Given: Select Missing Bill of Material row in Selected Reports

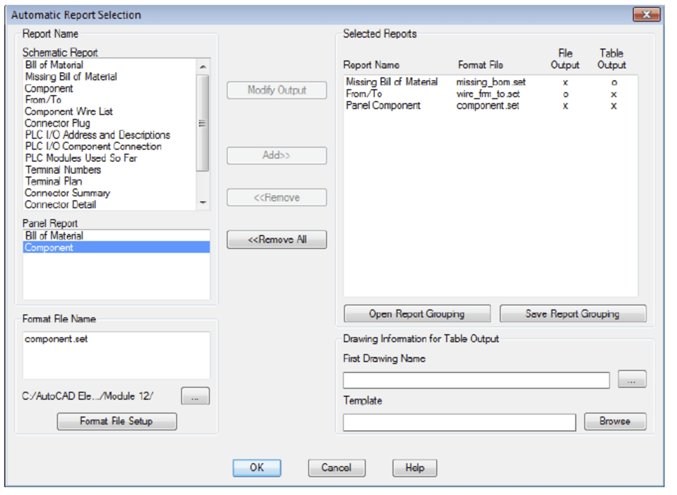Looking at the screenshot, I should tap(490, 82).
